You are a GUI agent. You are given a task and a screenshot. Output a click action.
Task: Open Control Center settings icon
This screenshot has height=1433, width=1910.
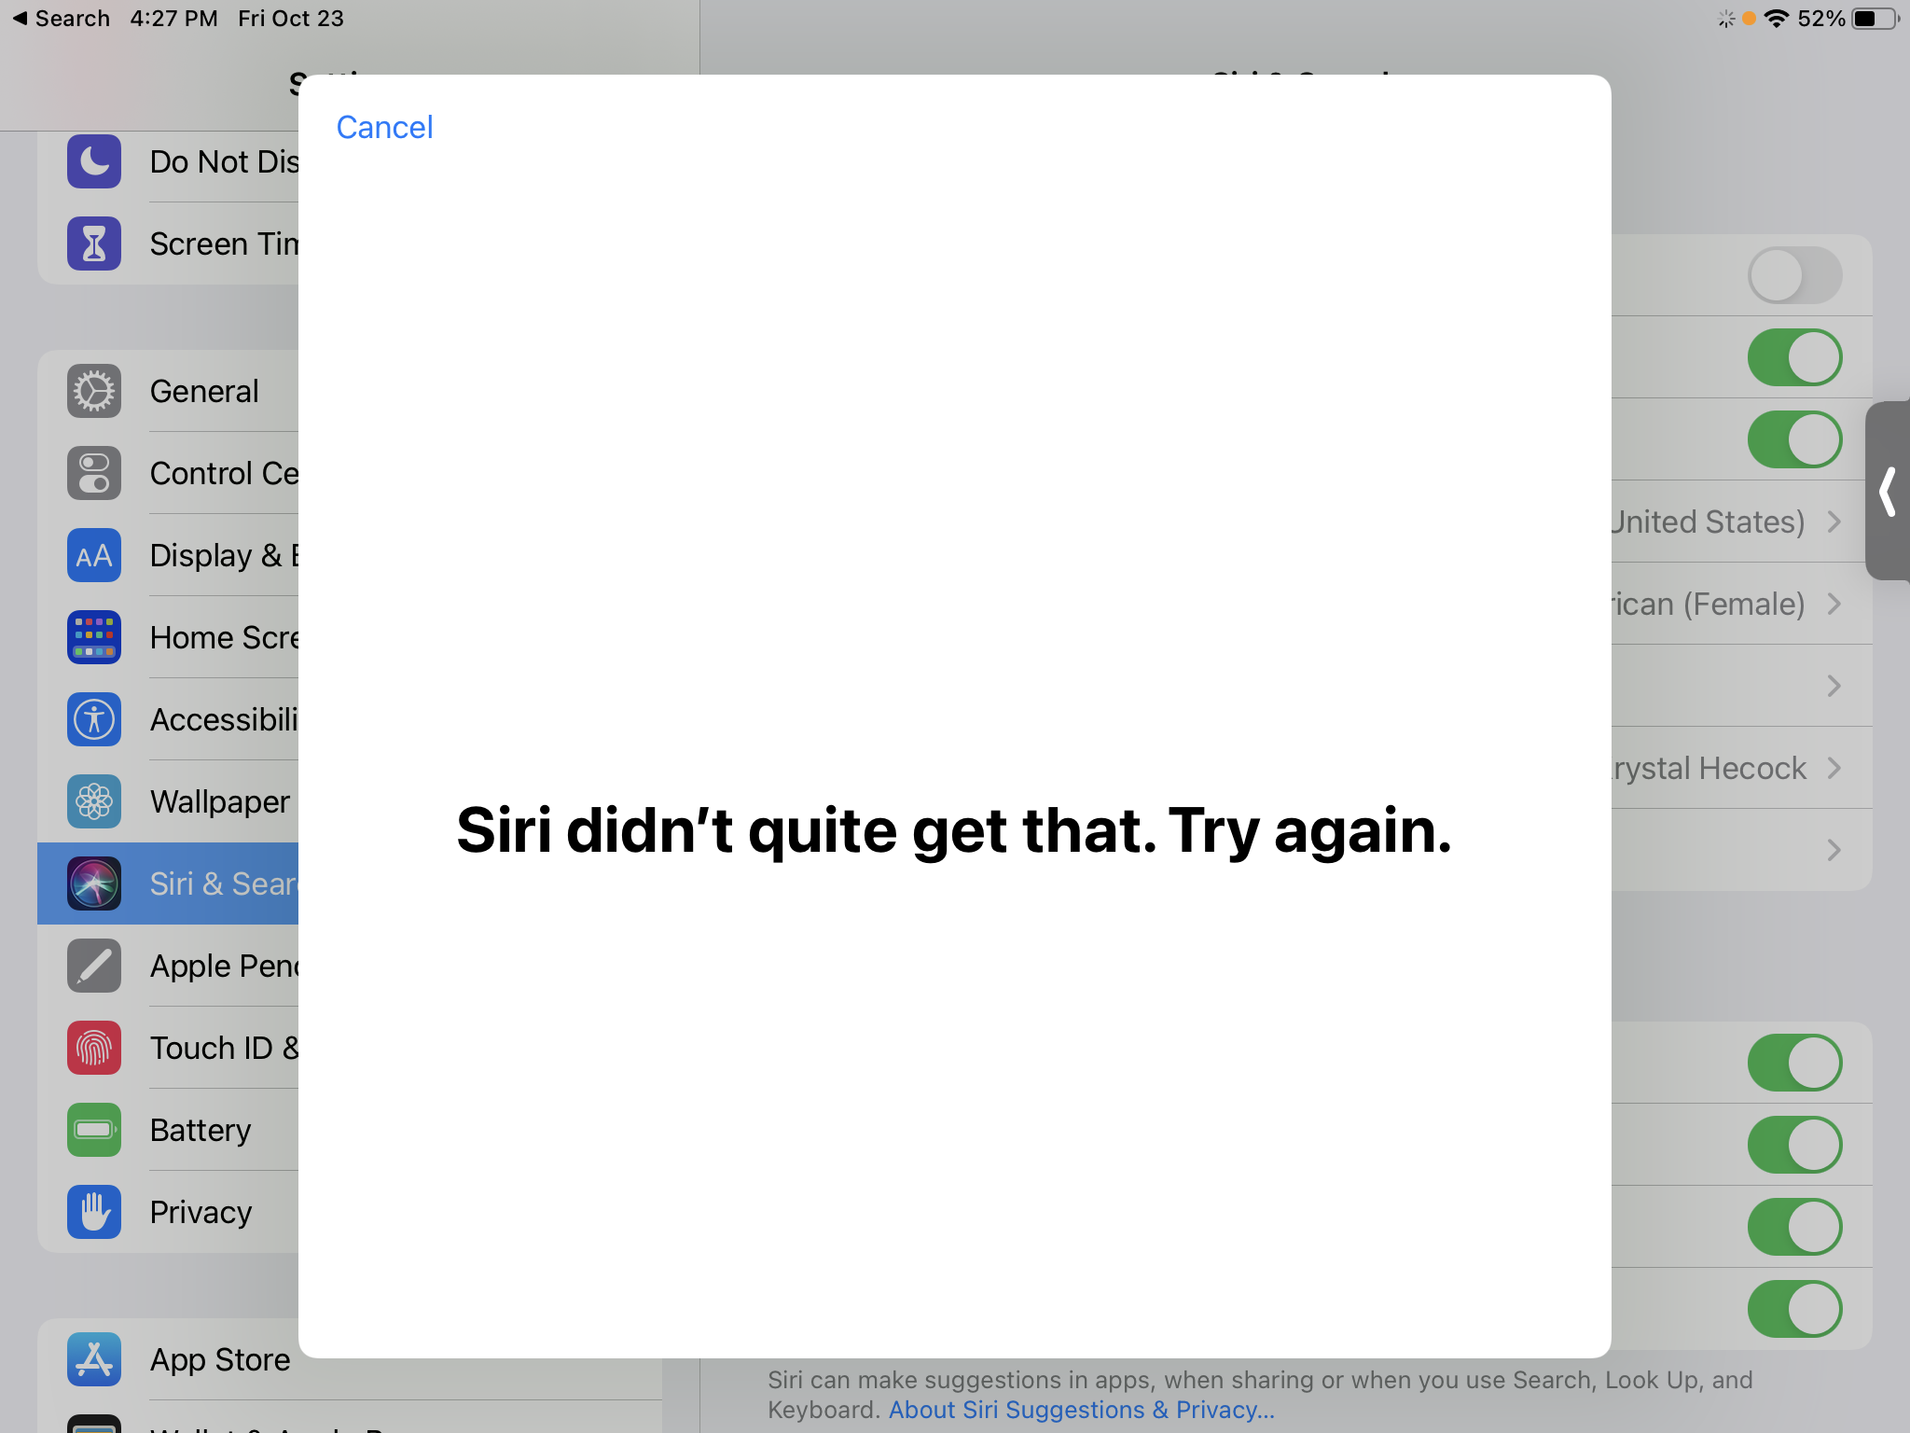93,473
